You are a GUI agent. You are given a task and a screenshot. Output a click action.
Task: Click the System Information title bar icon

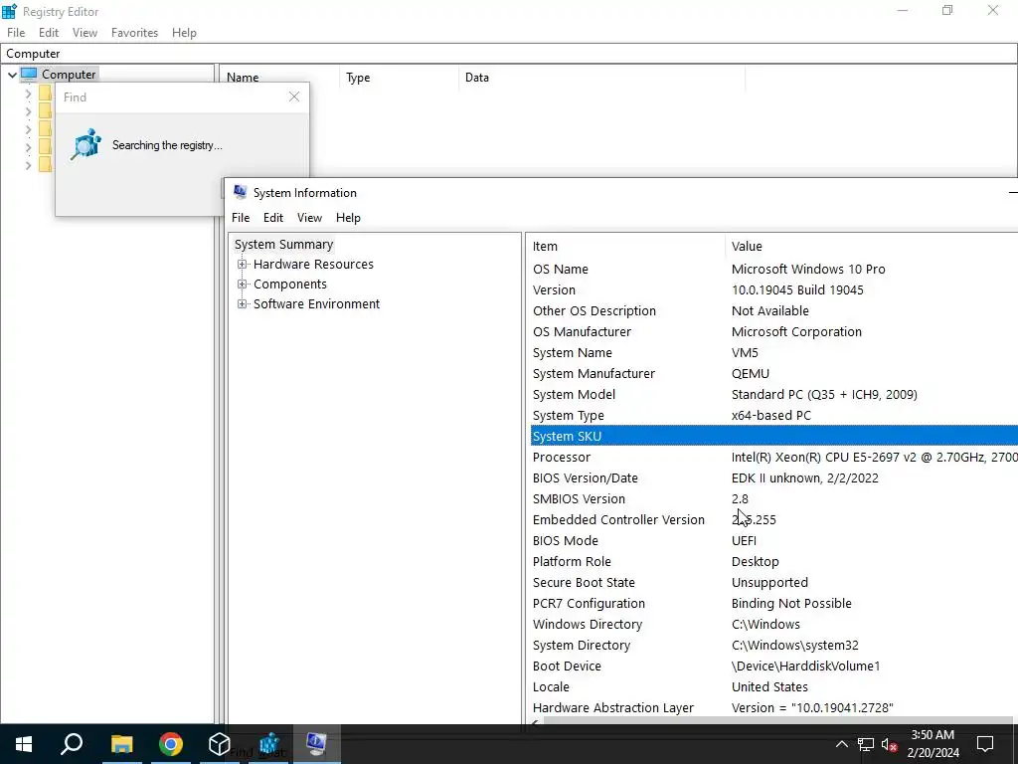tap(241, 192)
